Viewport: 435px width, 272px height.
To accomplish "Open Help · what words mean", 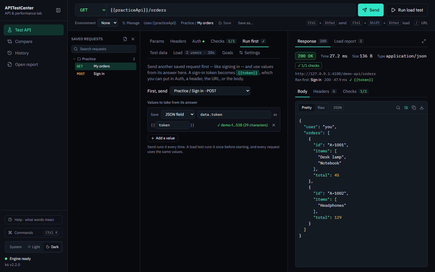I will (34, 220).
